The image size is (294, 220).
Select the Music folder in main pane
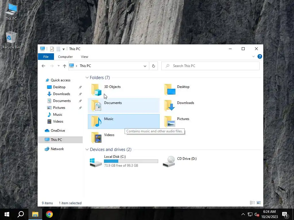(124, 121)
